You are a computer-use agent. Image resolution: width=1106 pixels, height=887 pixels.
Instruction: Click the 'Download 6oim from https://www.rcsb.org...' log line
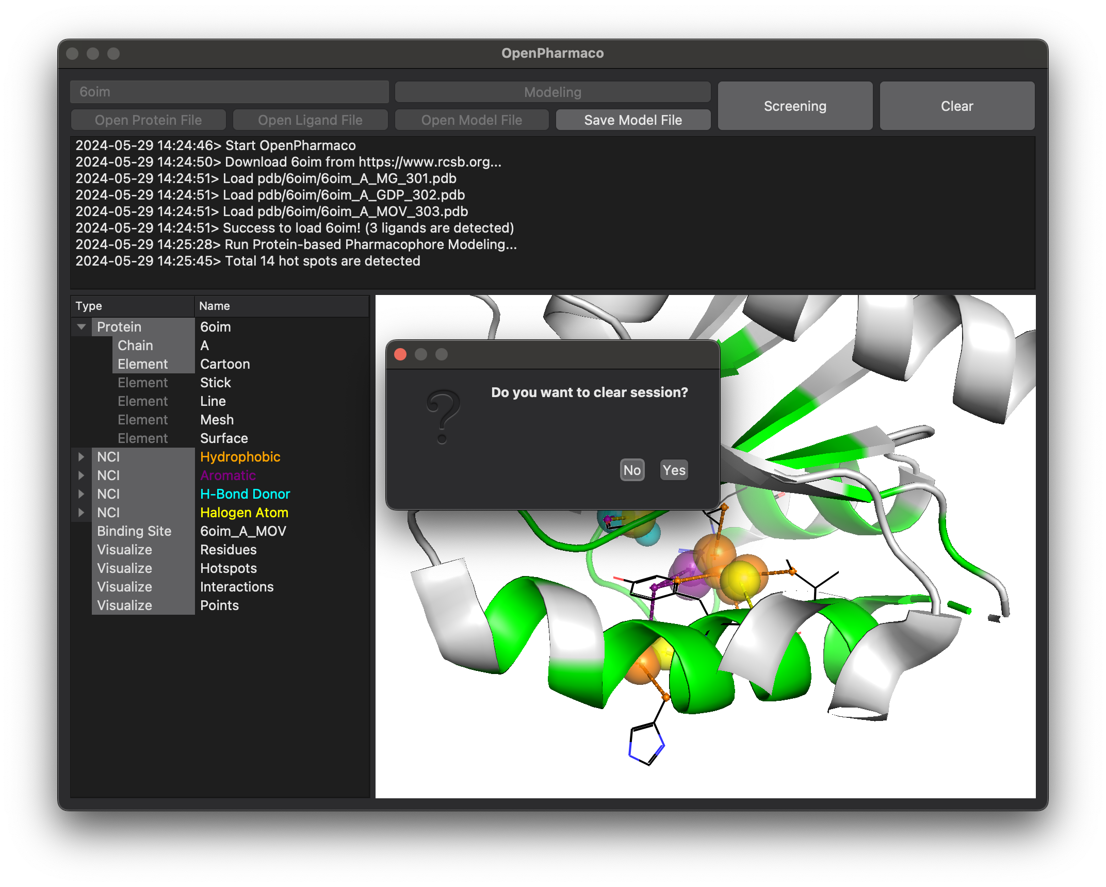tap(288, 161)
